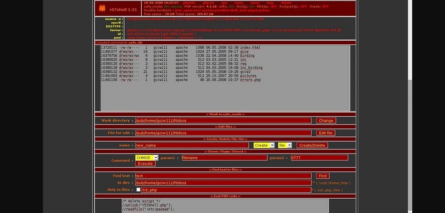This screenshot has height=213, width=445.
Task: Focus the In dirs input field
Action: coord(223,183)
